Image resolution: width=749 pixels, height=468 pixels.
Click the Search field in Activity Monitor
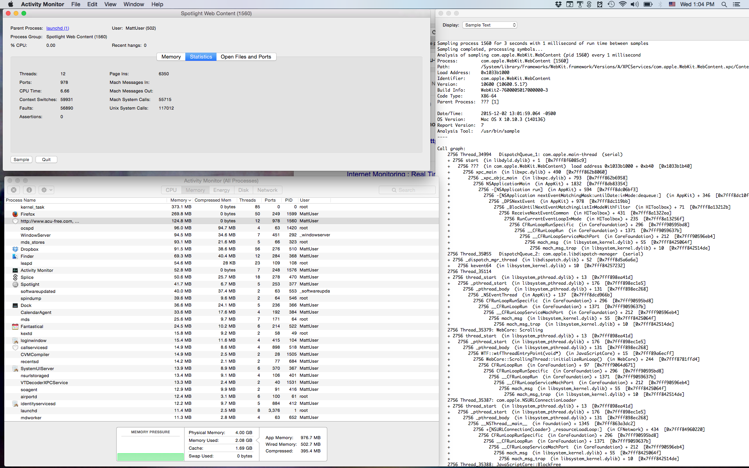(x=407, y=190)
